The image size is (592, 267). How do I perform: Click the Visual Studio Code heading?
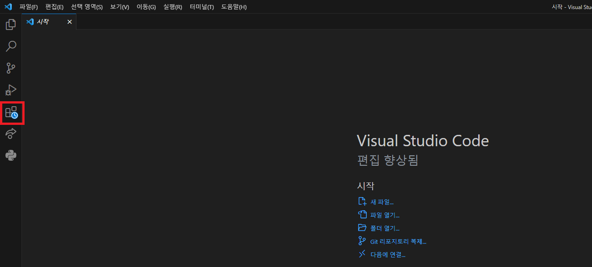point(423,141)
